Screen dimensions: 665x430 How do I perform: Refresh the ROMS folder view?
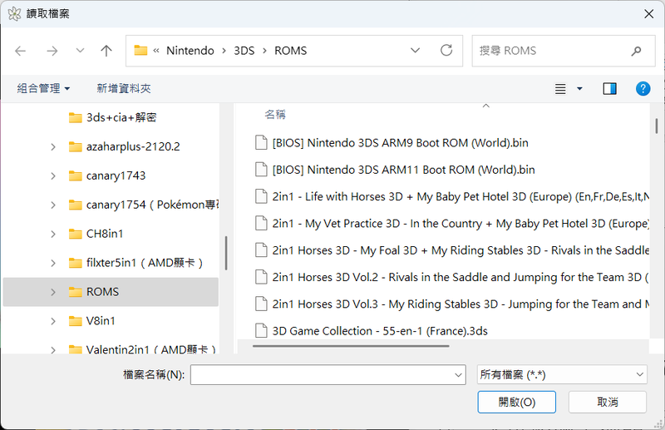(x=446, y=51)
